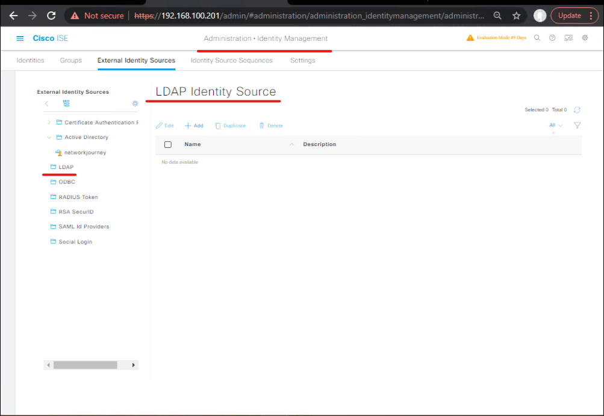Select the LDAP folder
Image resolution: width=604 pixels, height=416 pixels.
[62, 167]
